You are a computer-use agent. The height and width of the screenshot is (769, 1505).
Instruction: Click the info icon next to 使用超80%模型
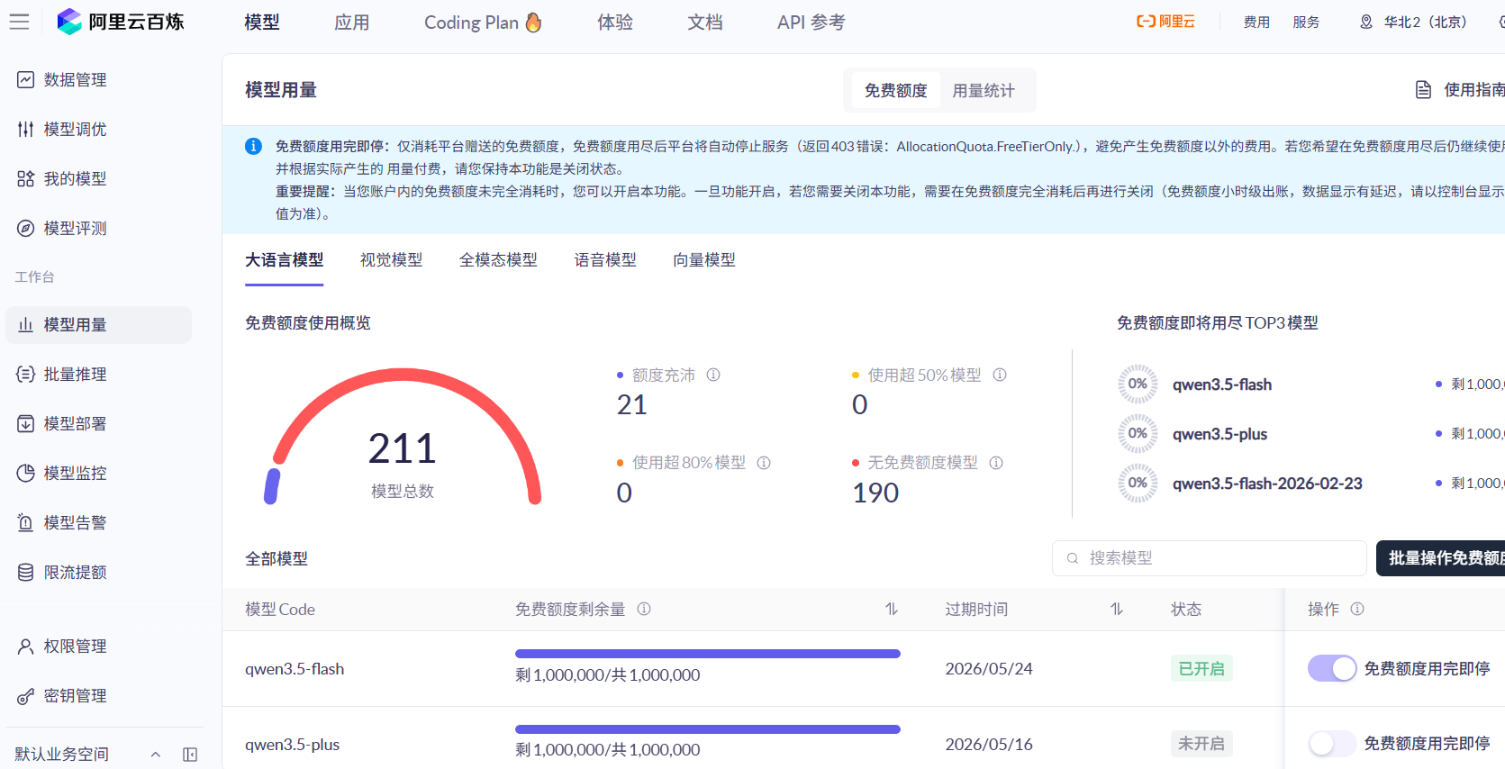click(x=764, y=463)
